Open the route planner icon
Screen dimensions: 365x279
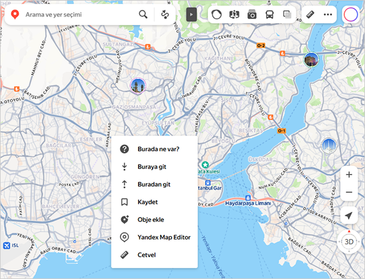[165, 15]
